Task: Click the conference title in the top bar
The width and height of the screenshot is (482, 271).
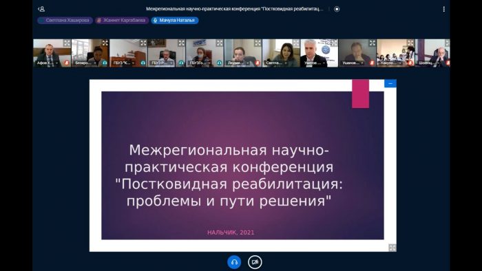Action: pos(235,9)
